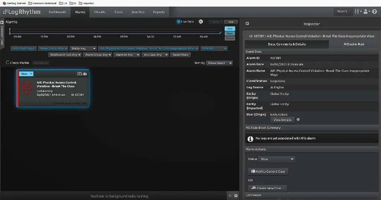Go to the Dashboards tab
The width and height of the screenshot is (381, 200).
coord(57,12)
